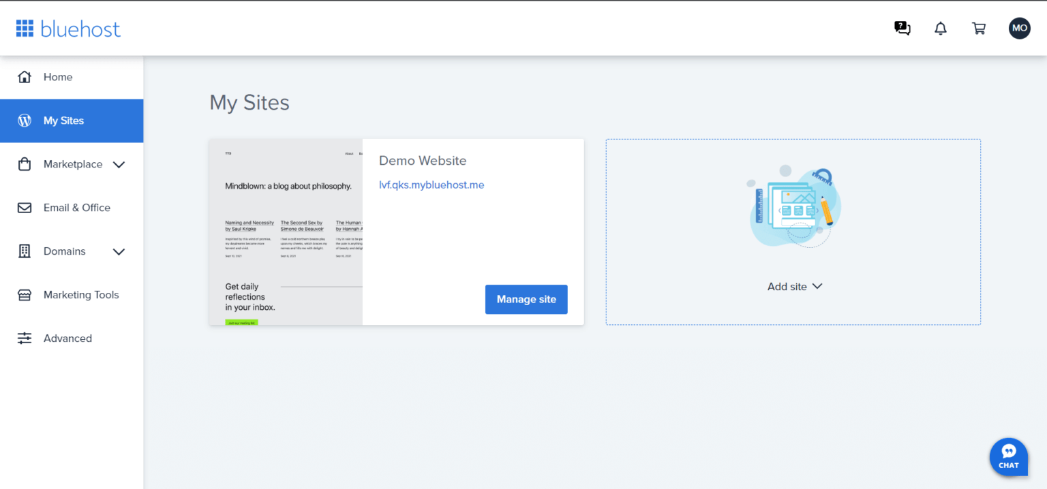Go to Marketplace menu item
The height and width of the screenshot is (489, 1047).
click(x=73, y=164)
